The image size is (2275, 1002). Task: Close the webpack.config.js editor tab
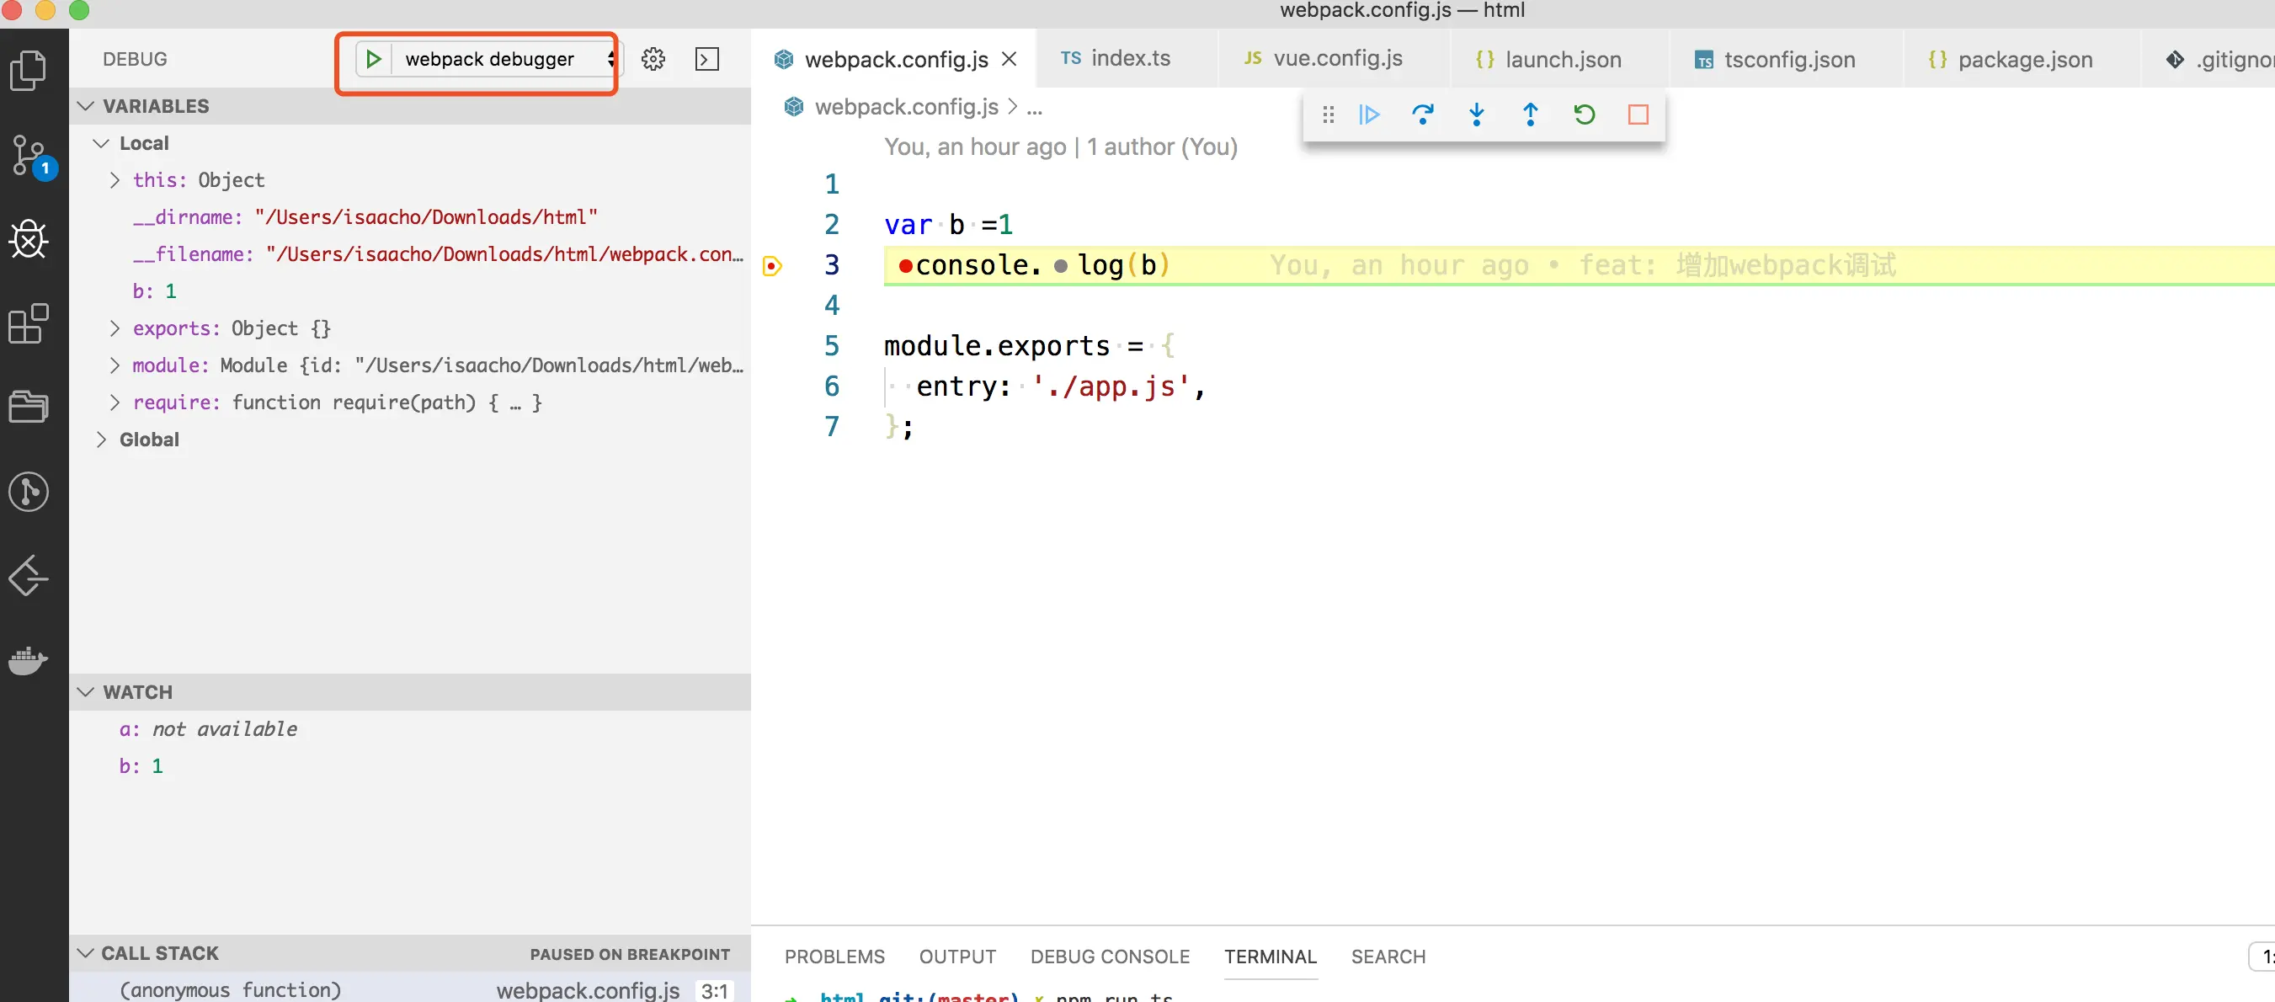pyautogui.click(x=1010, y=59)
